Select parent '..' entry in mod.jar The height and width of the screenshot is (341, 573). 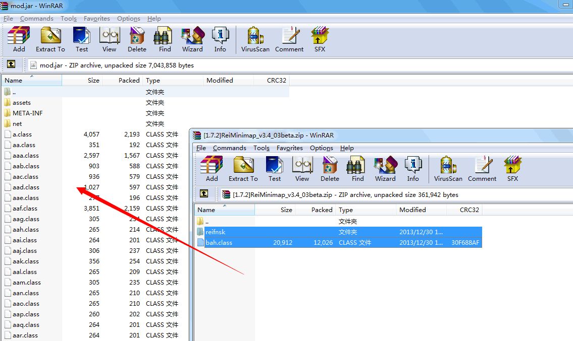pyautogui.click(x=145, y=92)
